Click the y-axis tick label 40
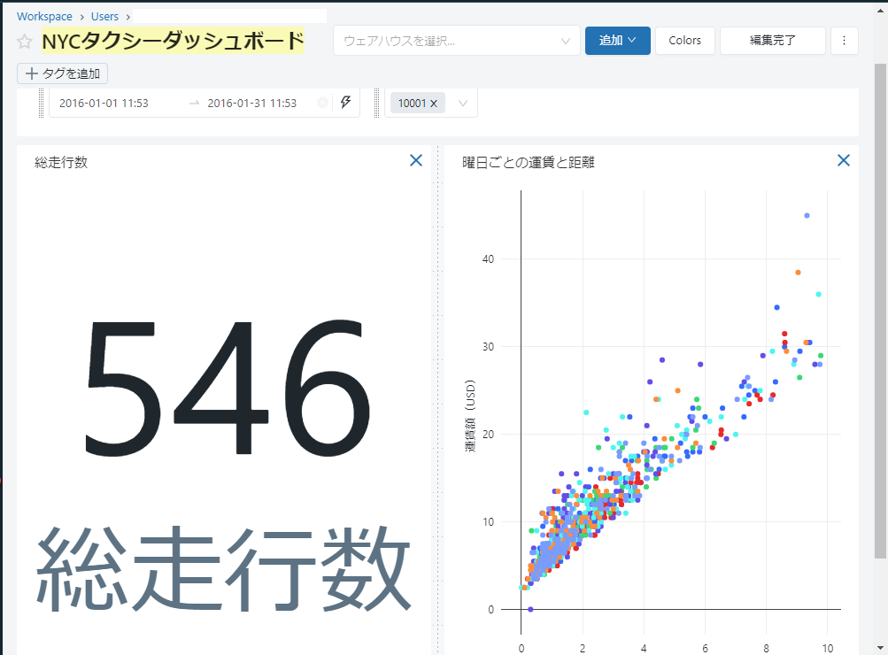Viewport: 888px width, 655px height. 488,259
